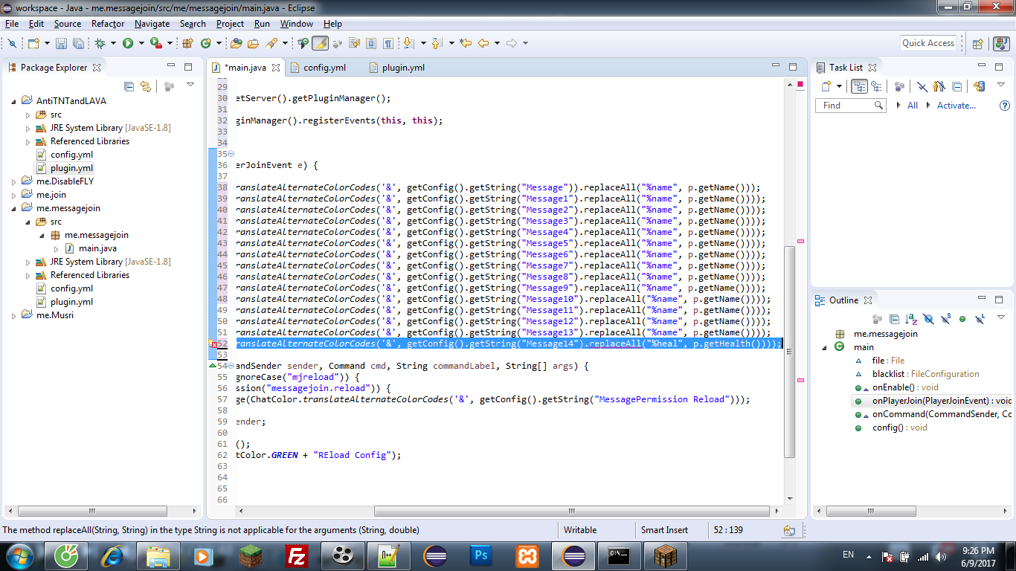Image resolution: width=1016 pixels, height=571 pixels.
Task: Toggle Mark Occurrences highlighter in toolbar
Action: [x=320, y=44]
